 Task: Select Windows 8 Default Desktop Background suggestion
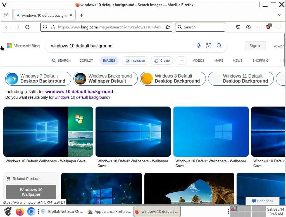pos(173,79)
